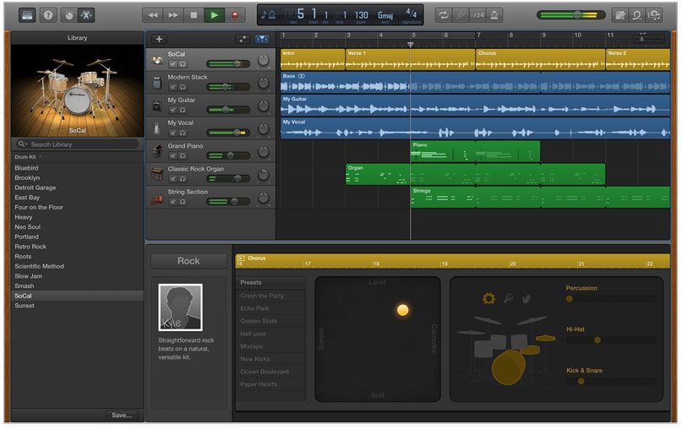
Task: Click the Save... button in Library
Action: [123, 415]
